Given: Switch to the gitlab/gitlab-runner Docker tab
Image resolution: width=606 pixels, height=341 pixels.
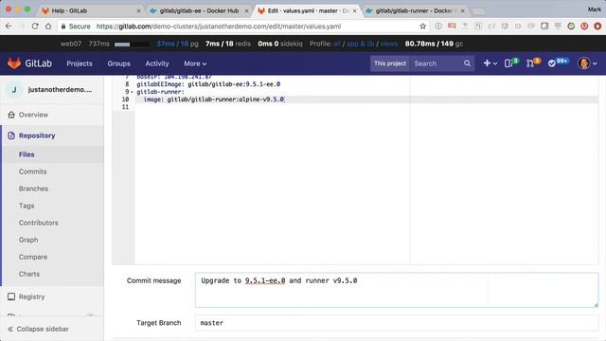Looking at the screenshot, I should 416,10.
